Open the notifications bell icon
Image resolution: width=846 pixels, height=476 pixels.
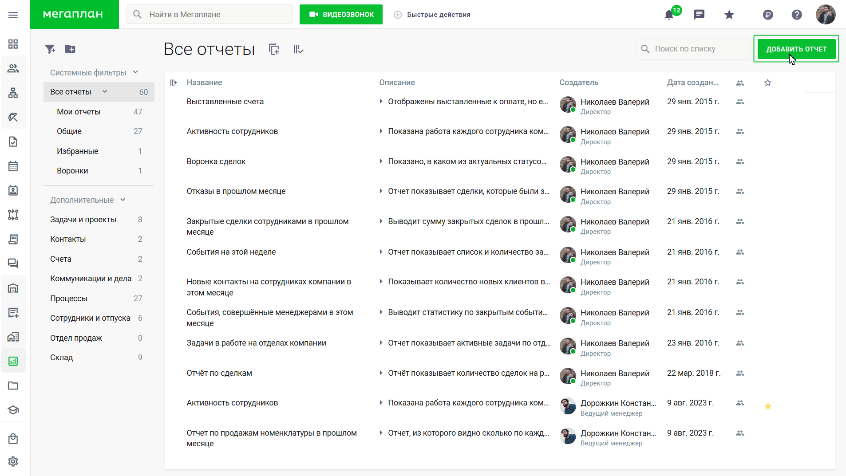point(669,15)
